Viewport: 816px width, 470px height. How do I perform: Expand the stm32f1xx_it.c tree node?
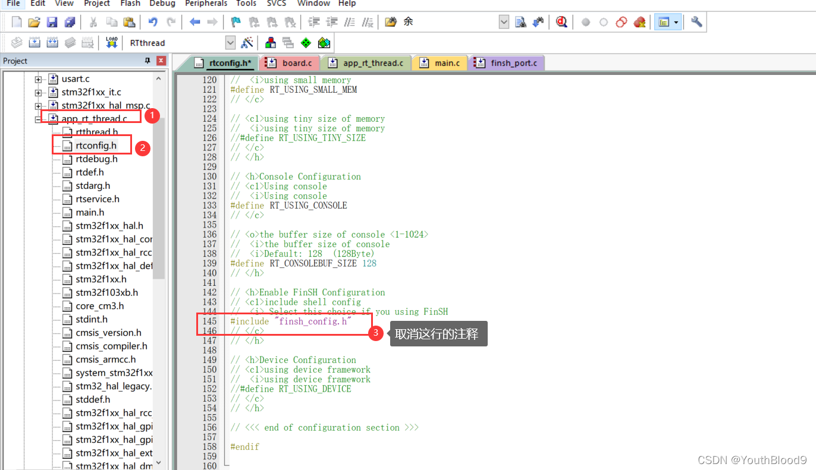tap(38, 93)
